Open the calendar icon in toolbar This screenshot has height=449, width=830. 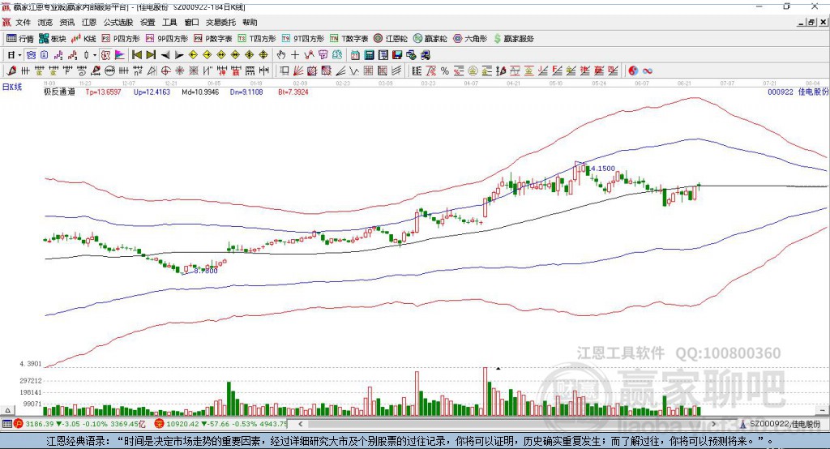pos(355,55)
